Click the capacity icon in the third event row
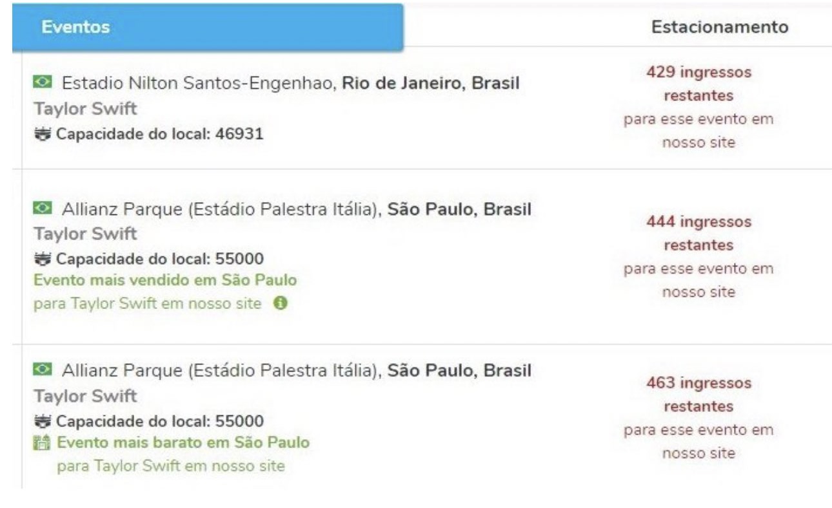832x508 pixels. pyautogui.click(x=43, y=421)
